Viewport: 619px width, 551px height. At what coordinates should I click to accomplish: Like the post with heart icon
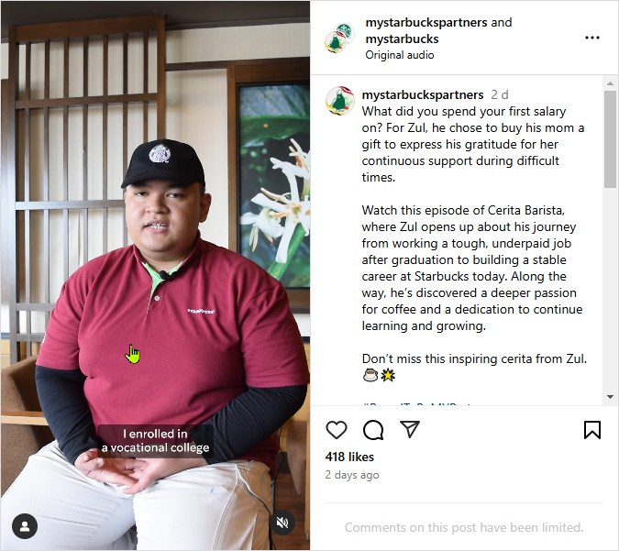tap(337, 430)
